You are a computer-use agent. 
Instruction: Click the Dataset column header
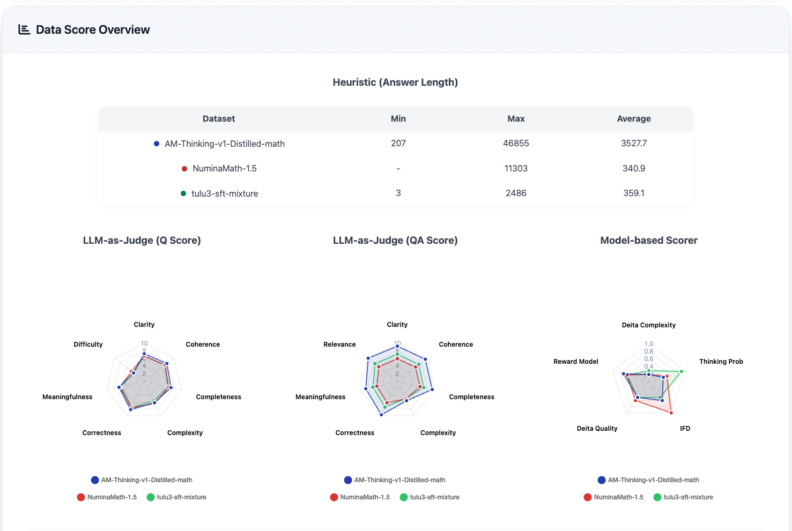[x=219, y=119]
